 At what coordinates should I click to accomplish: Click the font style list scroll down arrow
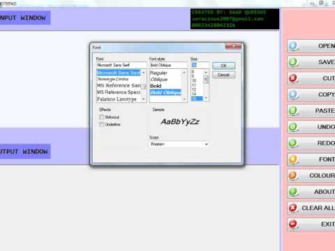(x=184, y=99)
